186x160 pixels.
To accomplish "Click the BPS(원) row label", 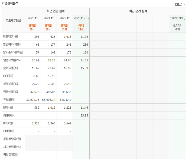I will point(8,123).
